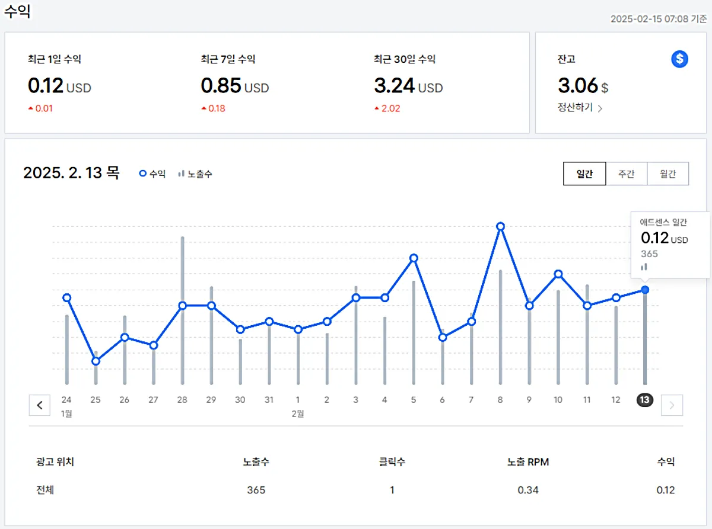This screenshot has height=529, width=712.
Task: Switch to the 월간 tab
Action: 668,174
